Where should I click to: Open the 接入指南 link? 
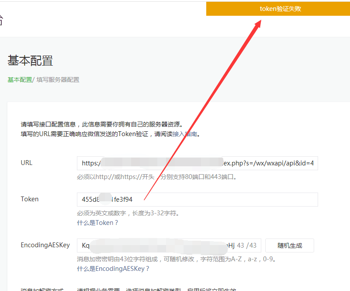point(185,134)
